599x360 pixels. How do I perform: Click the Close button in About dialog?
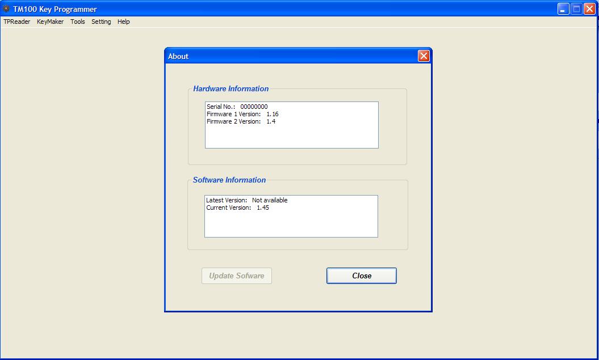tap(361, 276)
